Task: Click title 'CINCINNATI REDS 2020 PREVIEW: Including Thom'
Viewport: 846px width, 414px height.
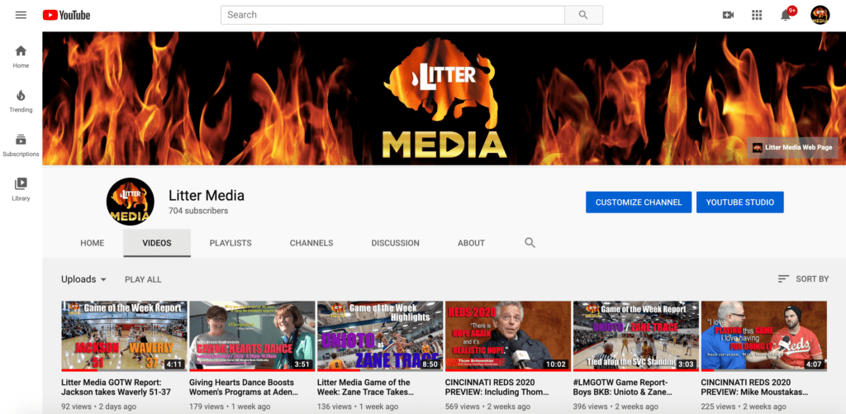Action: coord(497,387)
